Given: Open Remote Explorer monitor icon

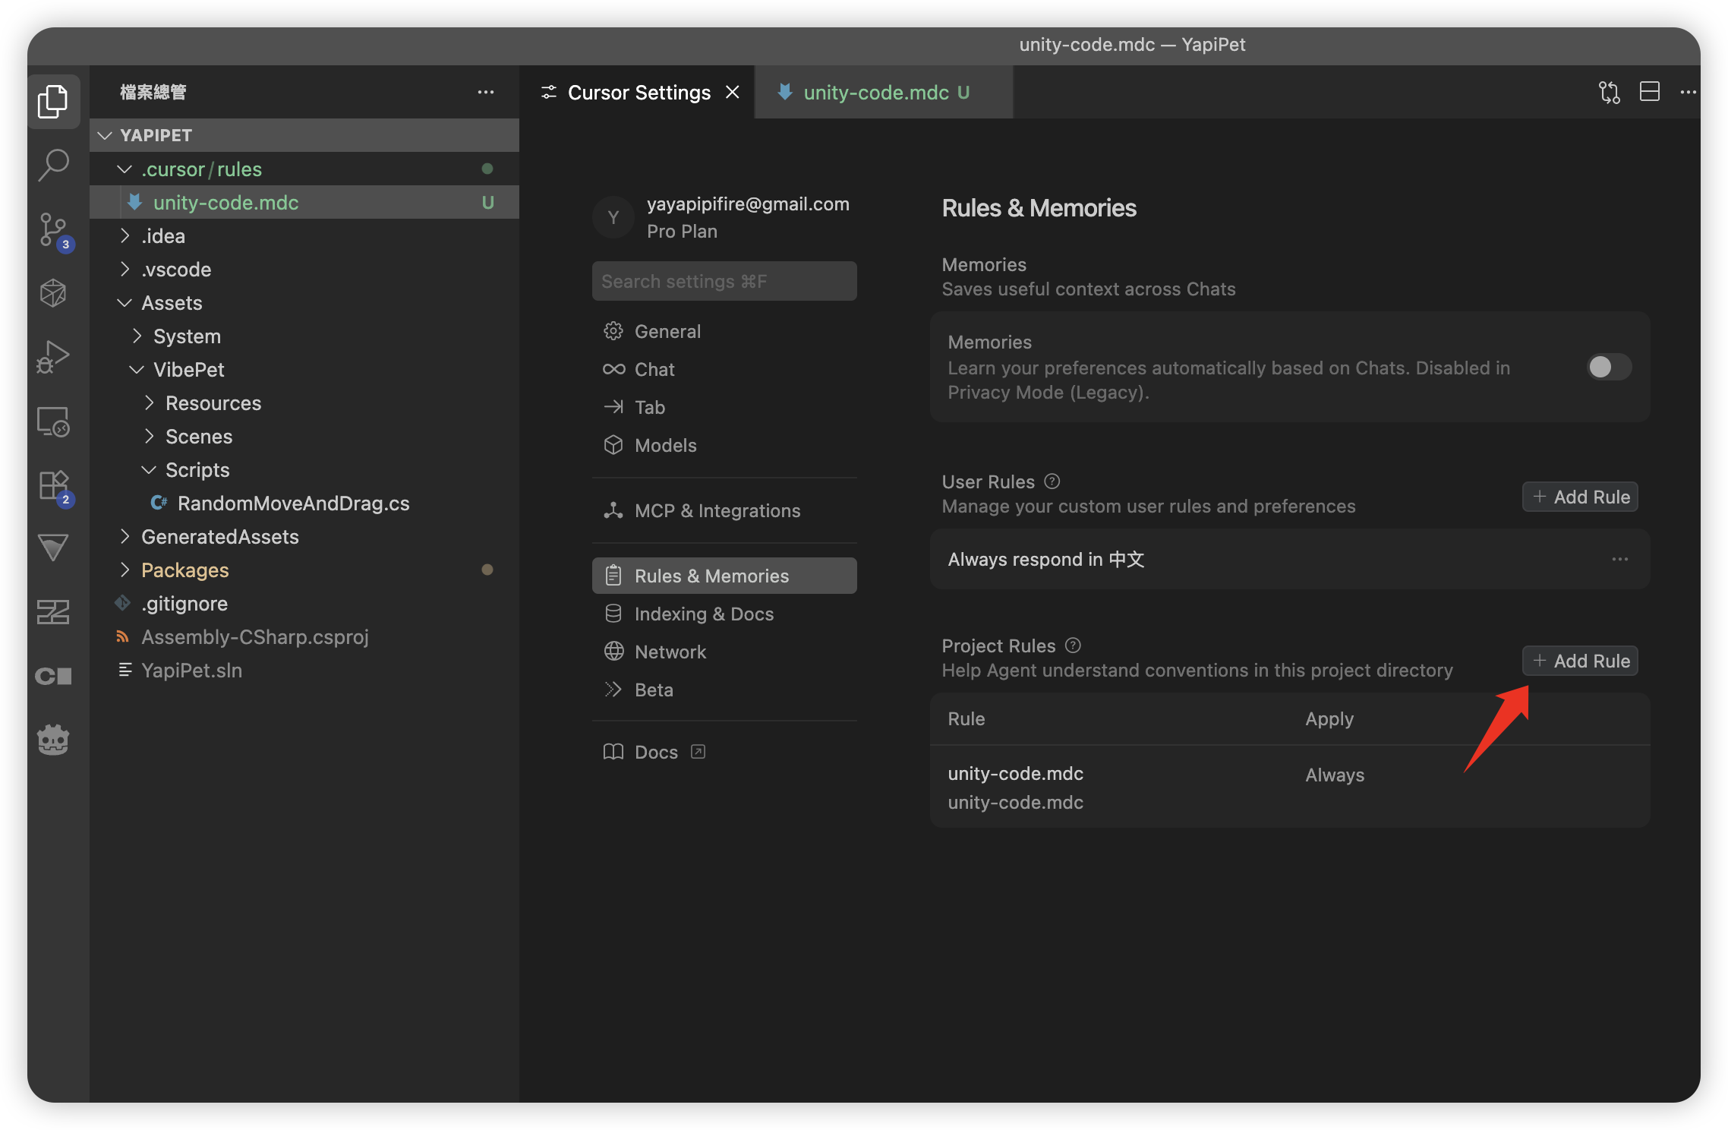Looking at the screenshot, I should 53,421.
